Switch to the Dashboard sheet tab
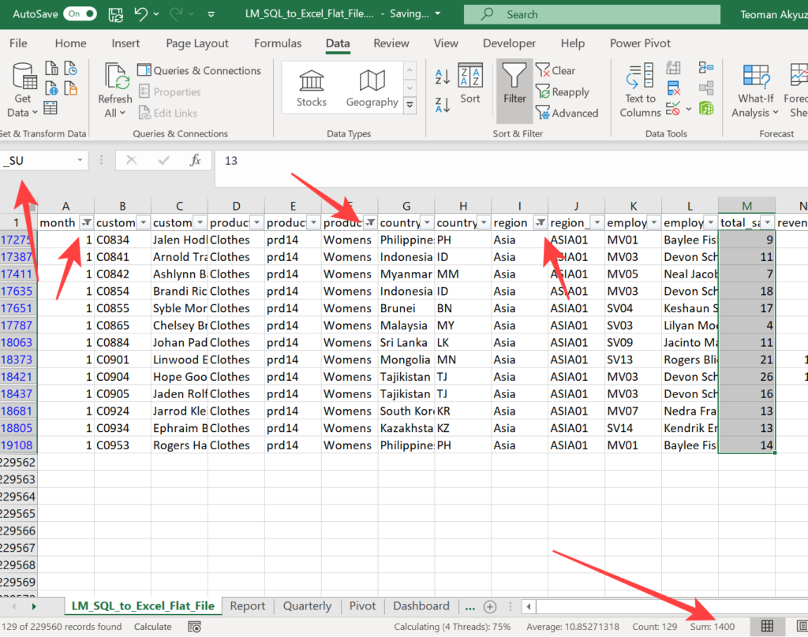 tap(421, 605)
